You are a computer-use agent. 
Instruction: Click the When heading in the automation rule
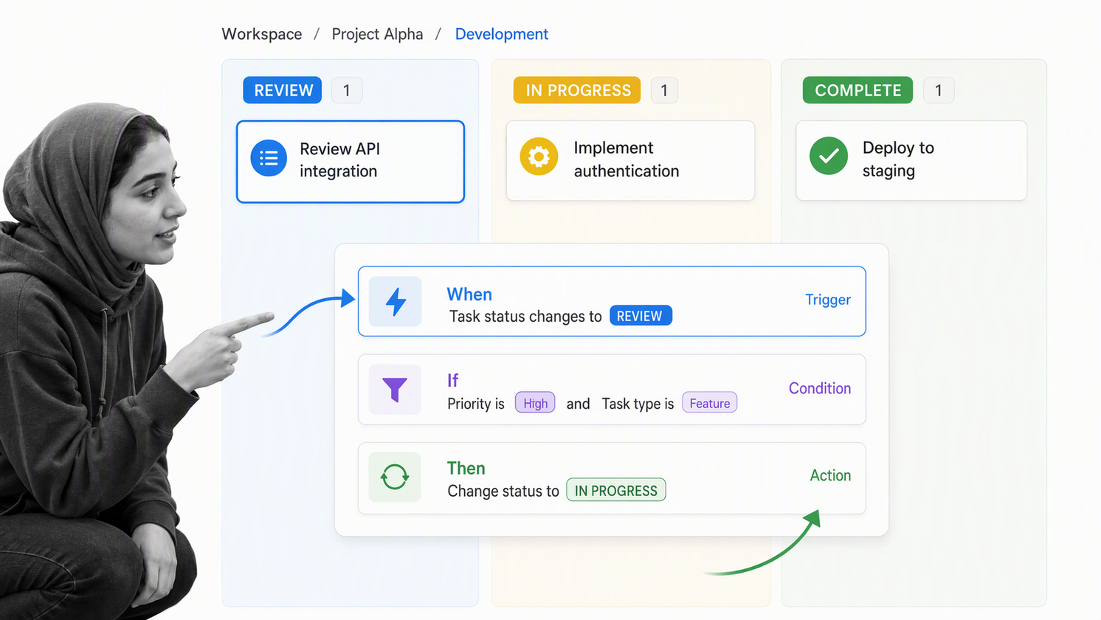pos(469,294)
